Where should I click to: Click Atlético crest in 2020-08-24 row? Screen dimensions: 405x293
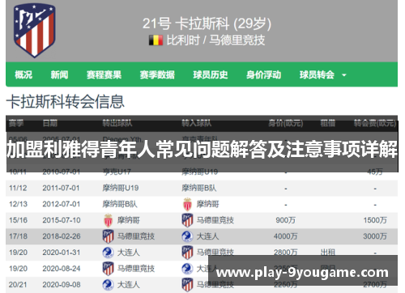[x=108, y=269]
